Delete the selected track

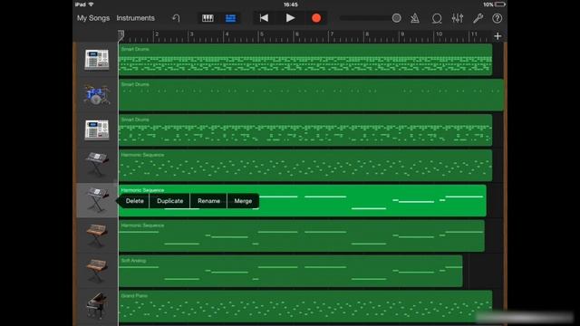point(135,201)
